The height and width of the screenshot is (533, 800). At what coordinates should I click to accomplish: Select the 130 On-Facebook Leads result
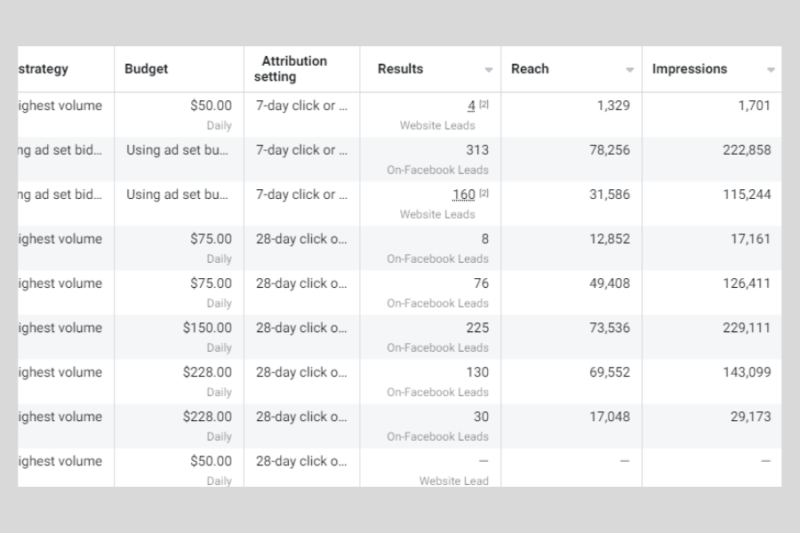[x=477, y=372]
